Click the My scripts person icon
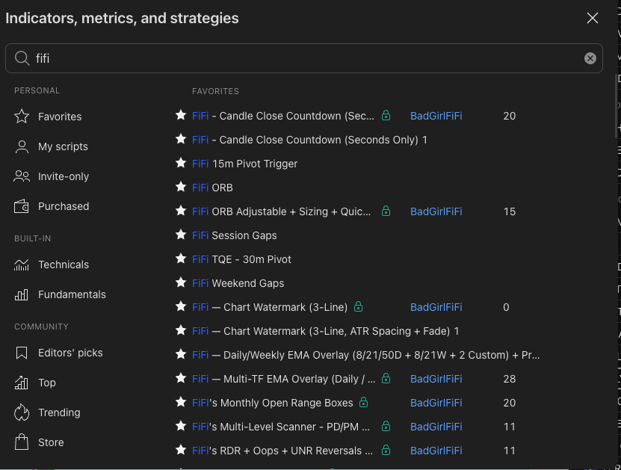 coord(22,146)
